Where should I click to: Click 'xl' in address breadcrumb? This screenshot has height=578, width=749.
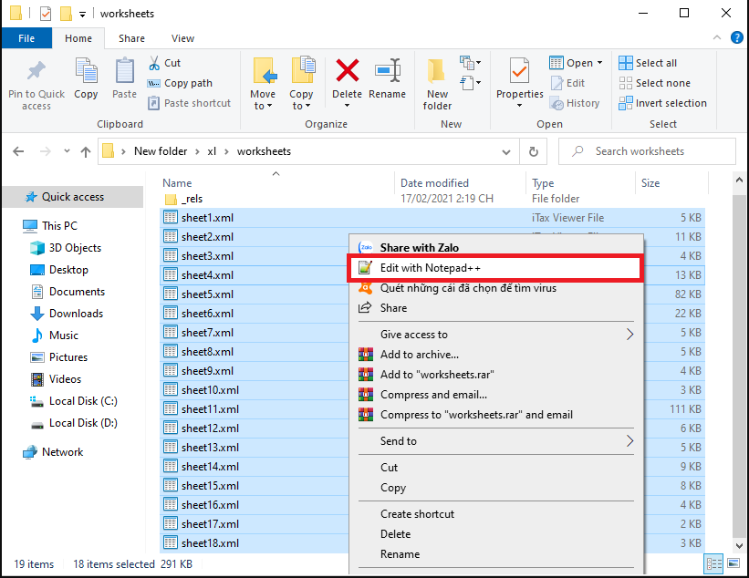click(212, 151)
